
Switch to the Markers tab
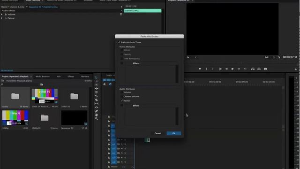coord(85,77)
